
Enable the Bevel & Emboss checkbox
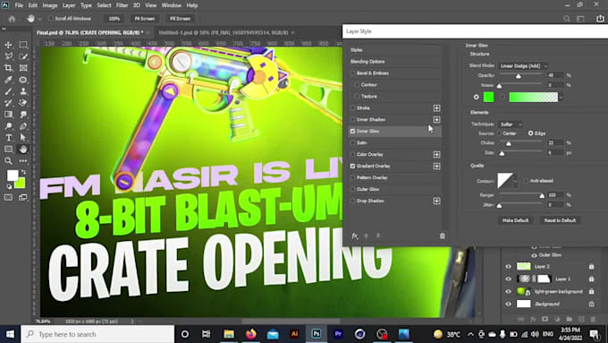click(x=352, y=73)
